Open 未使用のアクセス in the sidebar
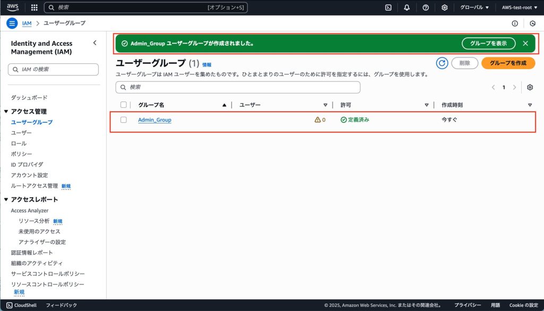This screenshot has width=544, height=311. point(39,231)
